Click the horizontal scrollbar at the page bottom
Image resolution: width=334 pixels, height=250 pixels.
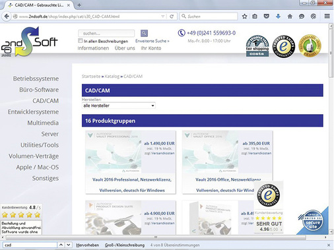click(x=156, y=237)
